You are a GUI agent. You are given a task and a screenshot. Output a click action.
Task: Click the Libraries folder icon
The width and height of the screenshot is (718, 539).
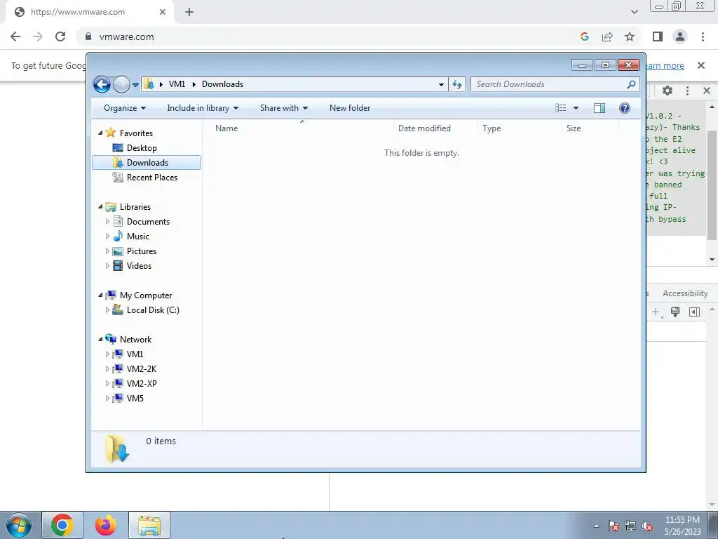tap(110, 207)
